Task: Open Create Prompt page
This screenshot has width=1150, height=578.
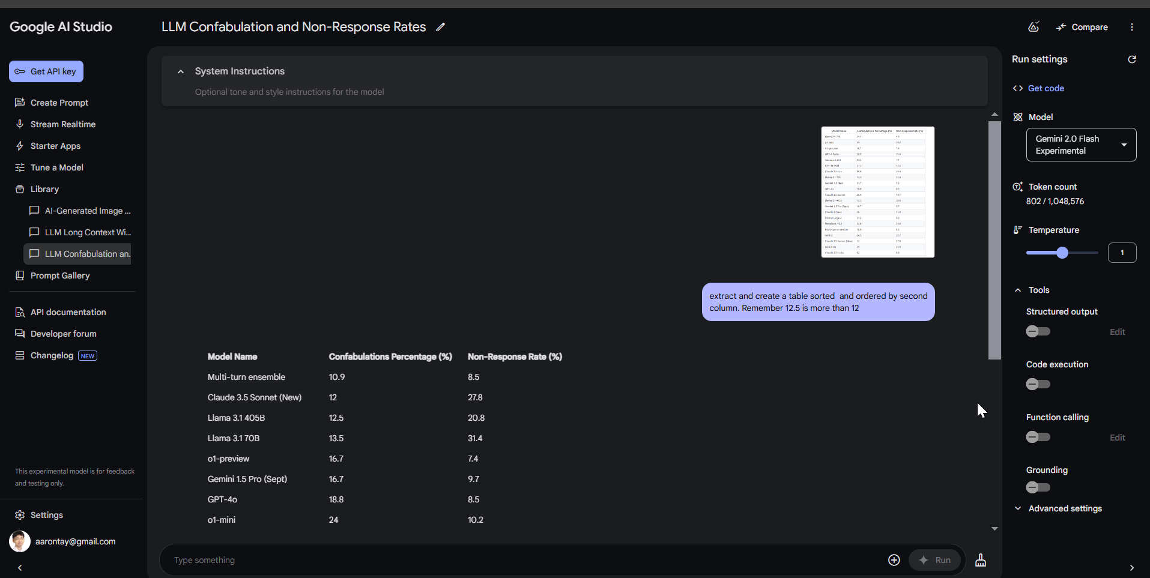Action: [59, 103]
